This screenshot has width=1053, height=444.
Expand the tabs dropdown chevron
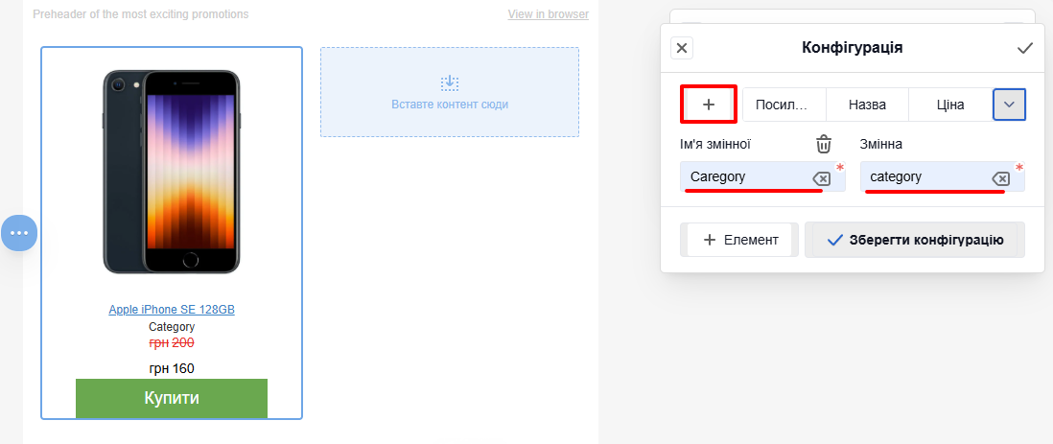point(1009,105)
